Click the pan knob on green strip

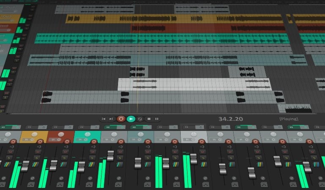pyautogui.click(x=88, y=135)
